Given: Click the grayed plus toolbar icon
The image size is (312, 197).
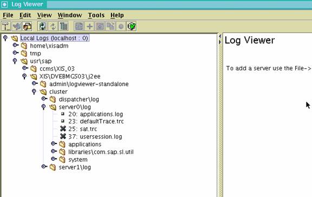Looking at the screenshot, I should point(89,26).
